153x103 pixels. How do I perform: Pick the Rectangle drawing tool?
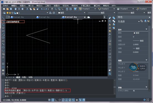coord(3,31)
